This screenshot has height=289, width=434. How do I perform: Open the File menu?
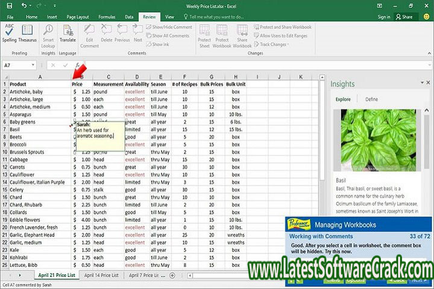(x=10, y=17)
